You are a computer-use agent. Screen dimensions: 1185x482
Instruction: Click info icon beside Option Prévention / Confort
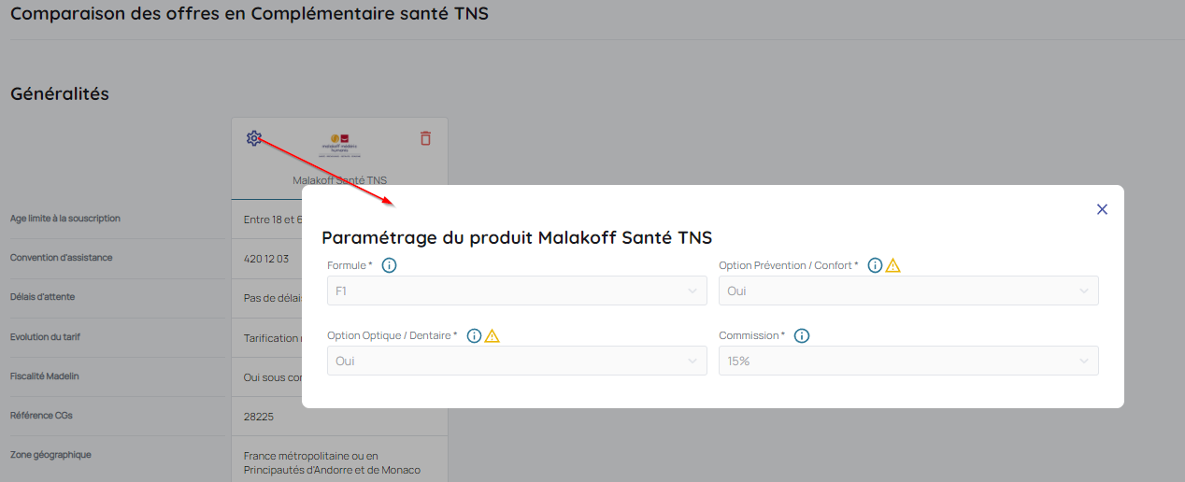(x=875, y=265)
